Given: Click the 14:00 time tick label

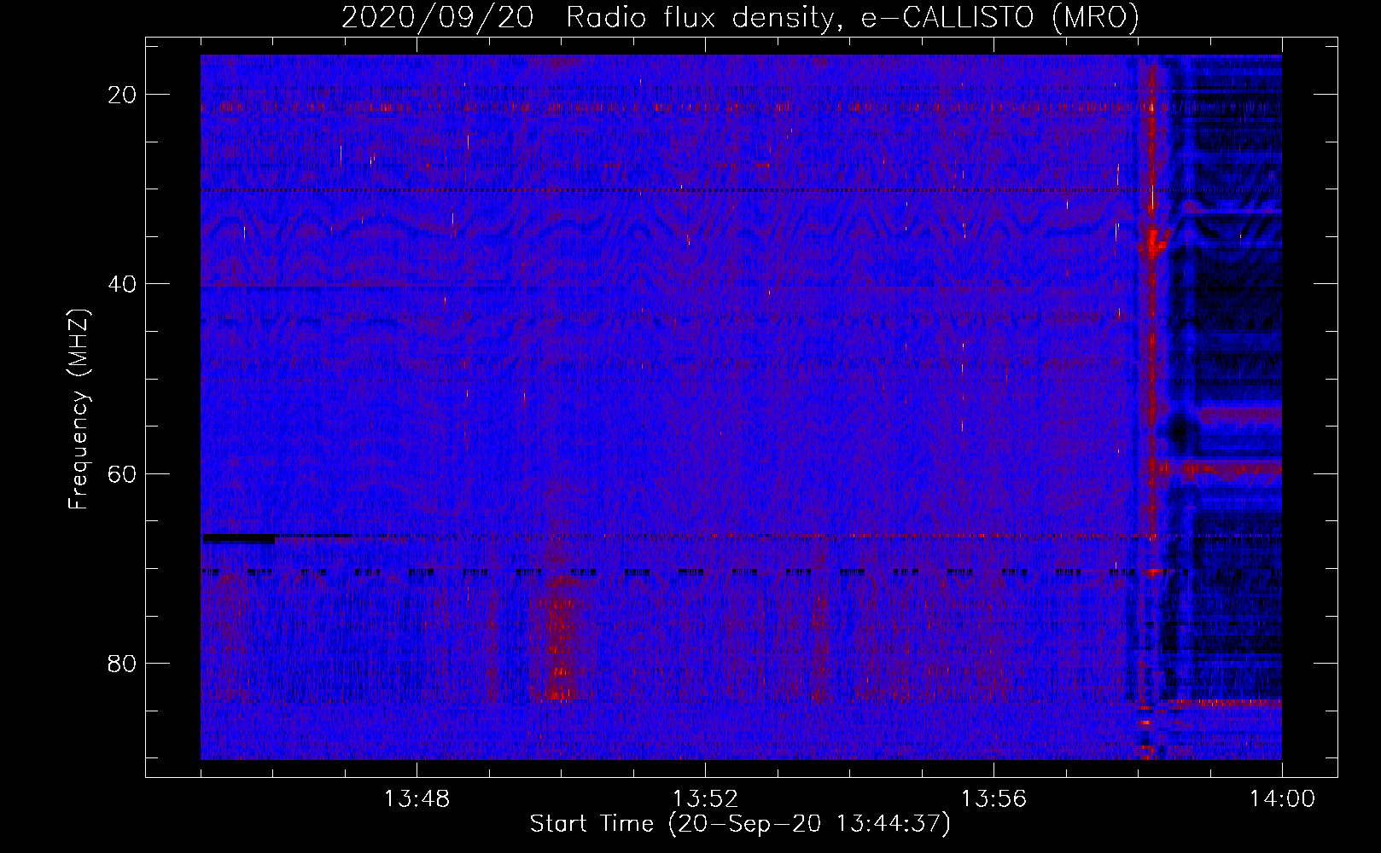Looking at the screenshot, I should 1282,799.
